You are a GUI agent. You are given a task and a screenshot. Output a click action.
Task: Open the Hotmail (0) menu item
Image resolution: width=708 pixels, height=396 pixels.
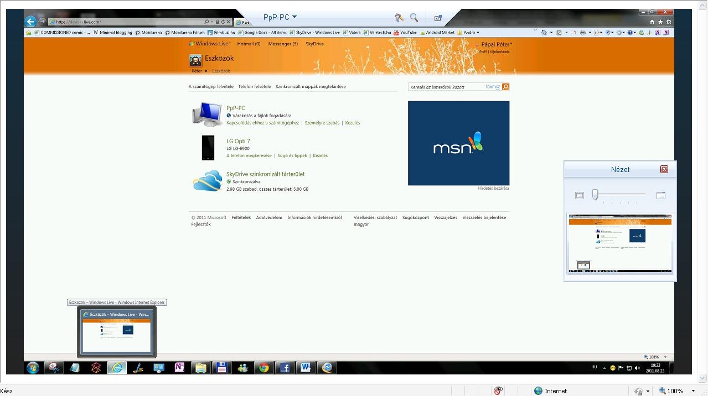249,44
